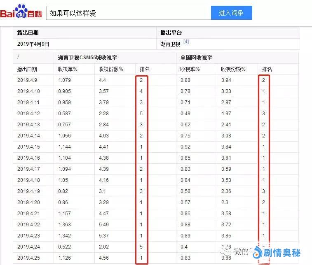
Task: Select the 播出平台 header cell
Action: click(171, 33)
